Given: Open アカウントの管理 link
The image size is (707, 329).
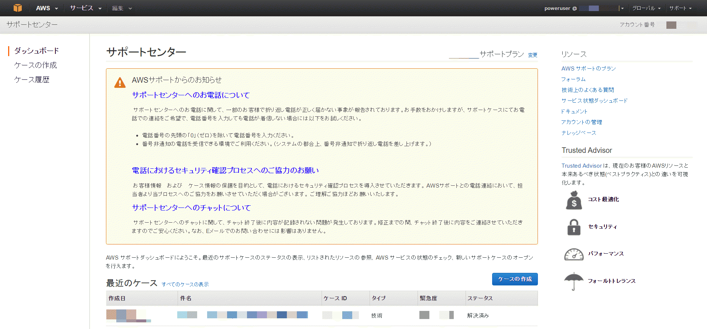Looking at the screenshot, I should point(582,122).
